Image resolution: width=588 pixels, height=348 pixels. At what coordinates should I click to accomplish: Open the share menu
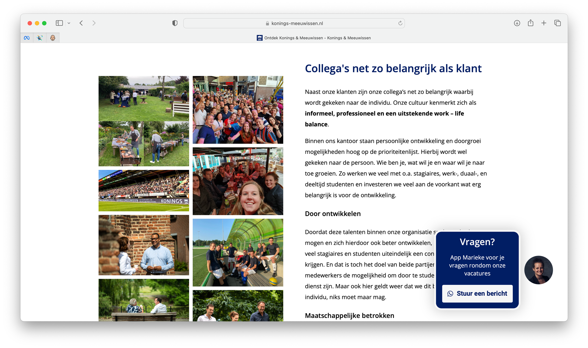coord(530,23)
